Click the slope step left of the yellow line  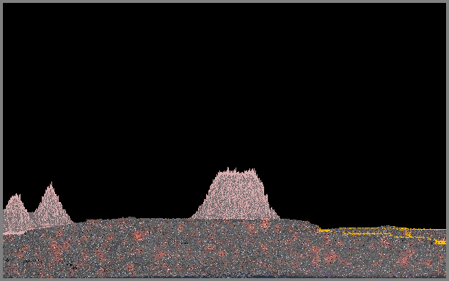click(314, 226)
